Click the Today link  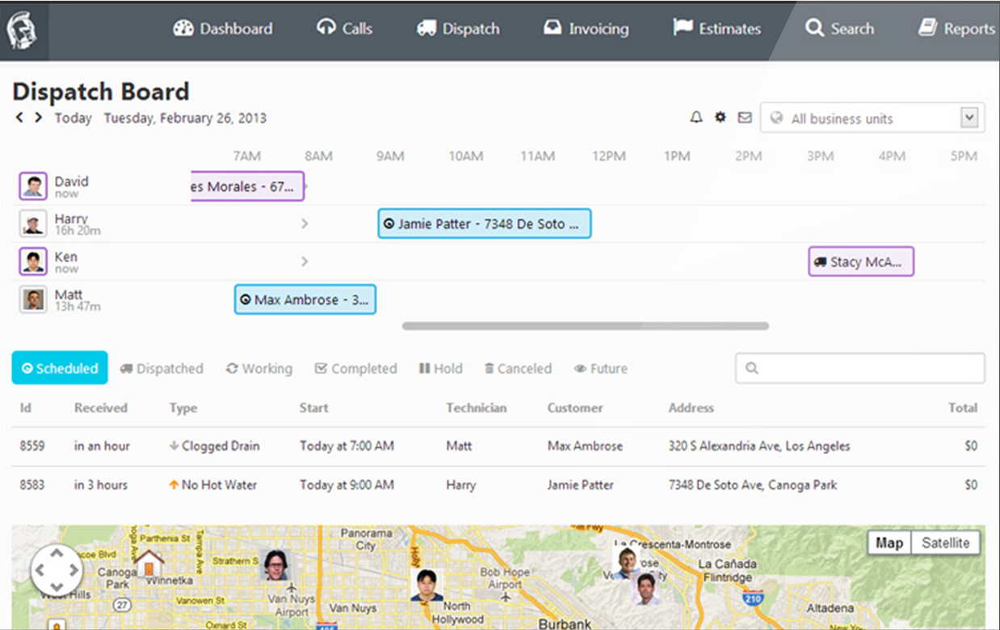pos(73,118)
